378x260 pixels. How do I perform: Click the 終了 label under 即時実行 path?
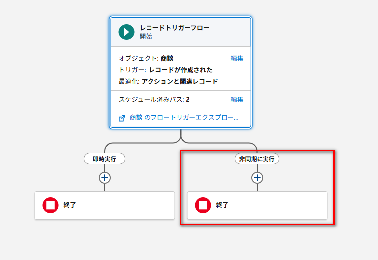[70, 205]
